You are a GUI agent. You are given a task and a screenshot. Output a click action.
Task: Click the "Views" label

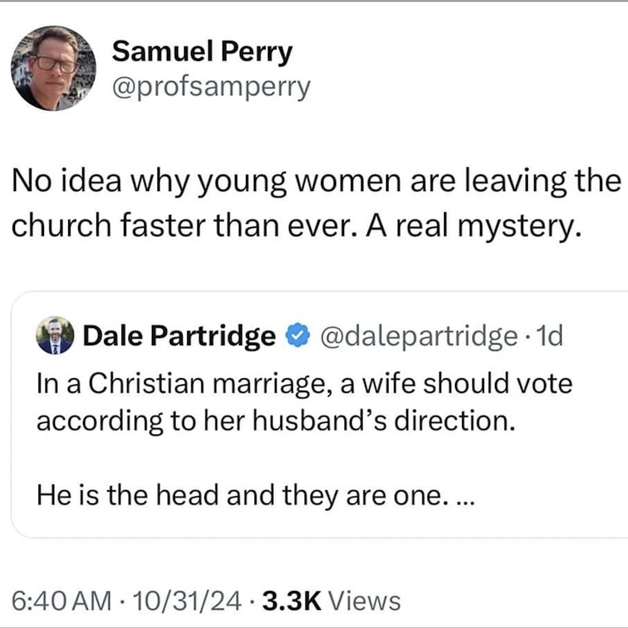click(x=365, y=601)
